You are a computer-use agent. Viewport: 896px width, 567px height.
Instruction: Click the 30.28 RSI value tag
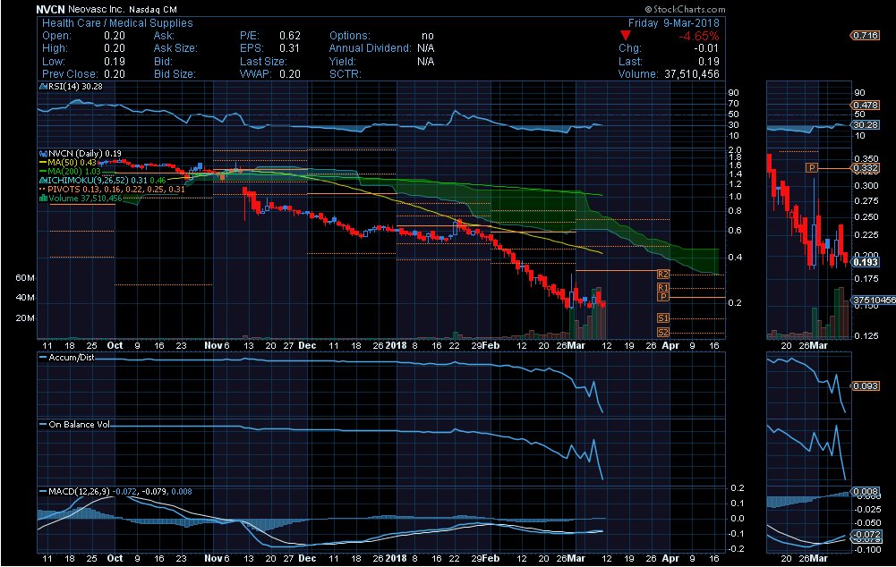coord(866,125)
